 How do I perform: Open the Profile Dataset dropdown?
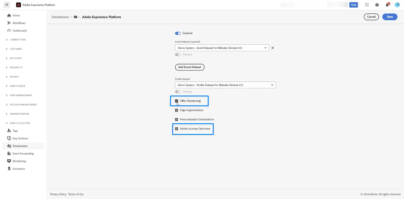(x=226, y=85)
